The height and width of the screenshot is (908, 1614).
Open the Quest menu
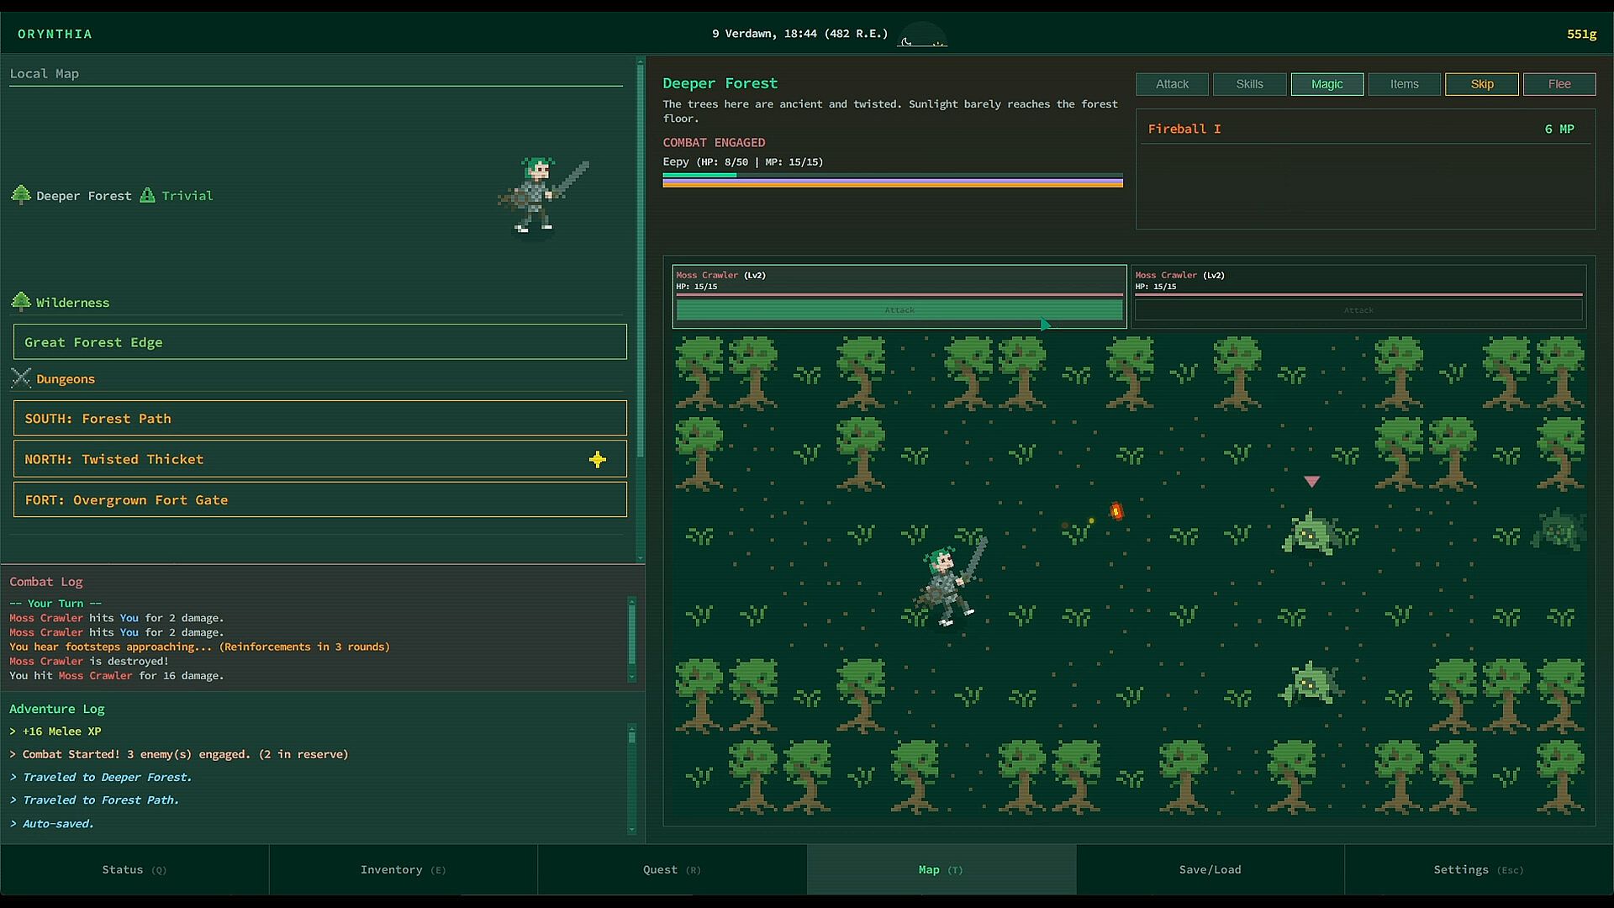coord(672,869)
